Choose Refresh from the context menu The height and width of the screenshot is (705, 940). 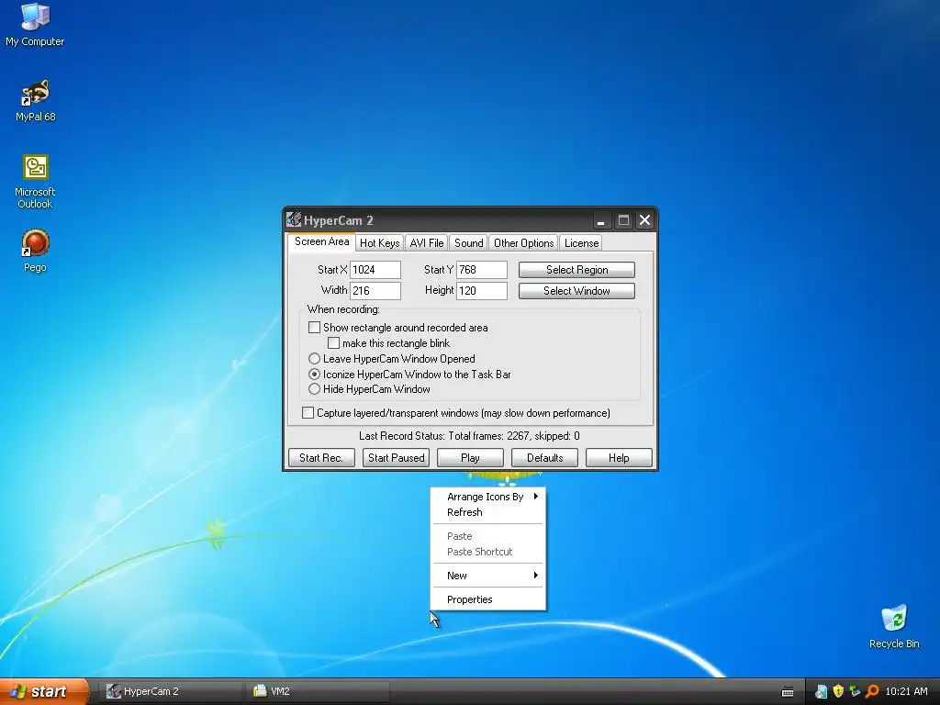tap(488, 512)
